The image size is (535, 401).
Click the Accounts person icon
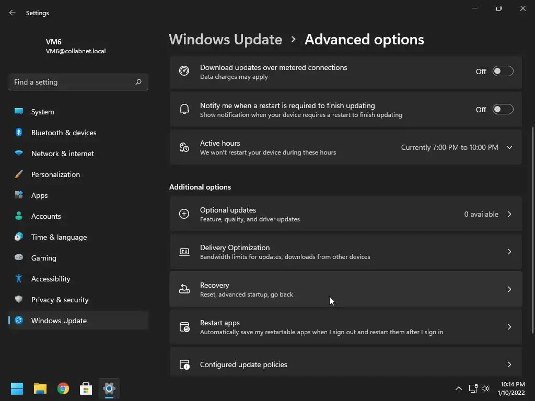coord(19,216)
